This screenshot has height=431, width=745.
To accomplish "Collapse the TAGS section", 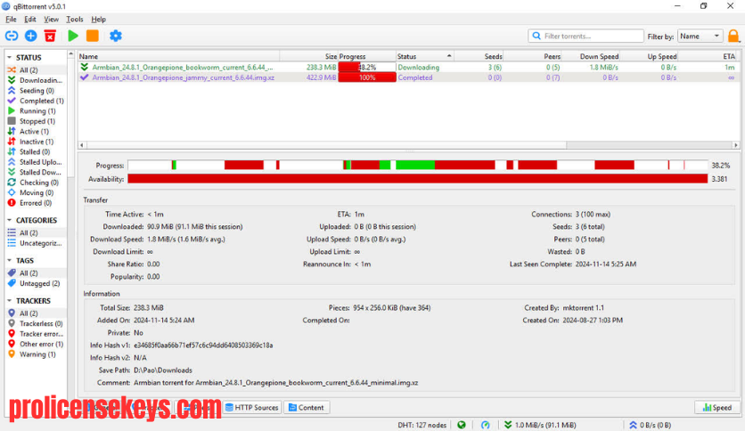I will click(x=10, y=261).
